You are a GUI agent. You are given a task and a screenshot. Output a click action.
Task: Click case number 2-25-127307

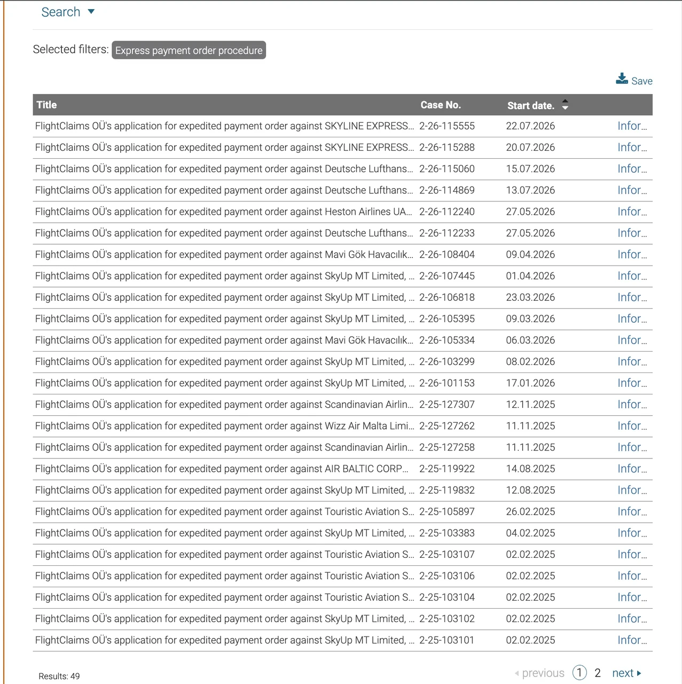tap(447, 405)
